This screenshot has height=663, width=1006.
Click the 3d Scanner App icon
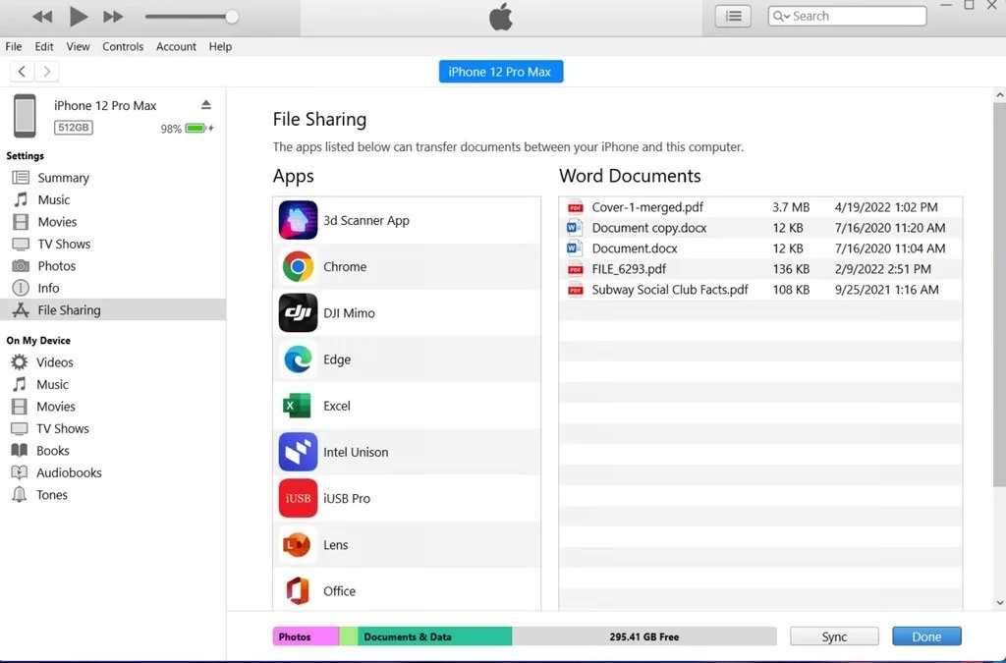(298, 220)
